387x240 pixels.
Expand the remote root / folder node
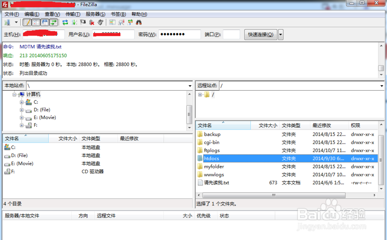(x=200, y=95)
